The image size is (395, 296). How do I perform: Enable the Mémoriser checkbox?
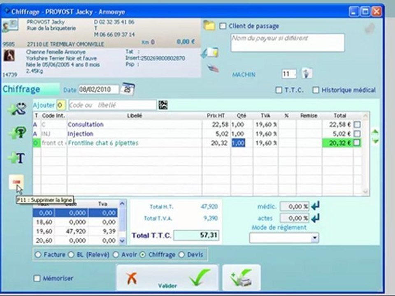click(37, 278)
